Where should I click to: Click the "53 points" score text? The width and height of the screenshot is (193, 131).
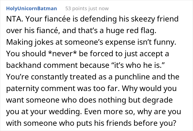point(76,9)
